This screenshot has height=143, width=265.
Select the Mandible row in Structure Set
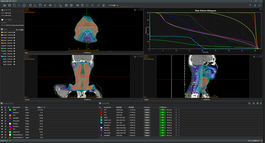[49, 118]
